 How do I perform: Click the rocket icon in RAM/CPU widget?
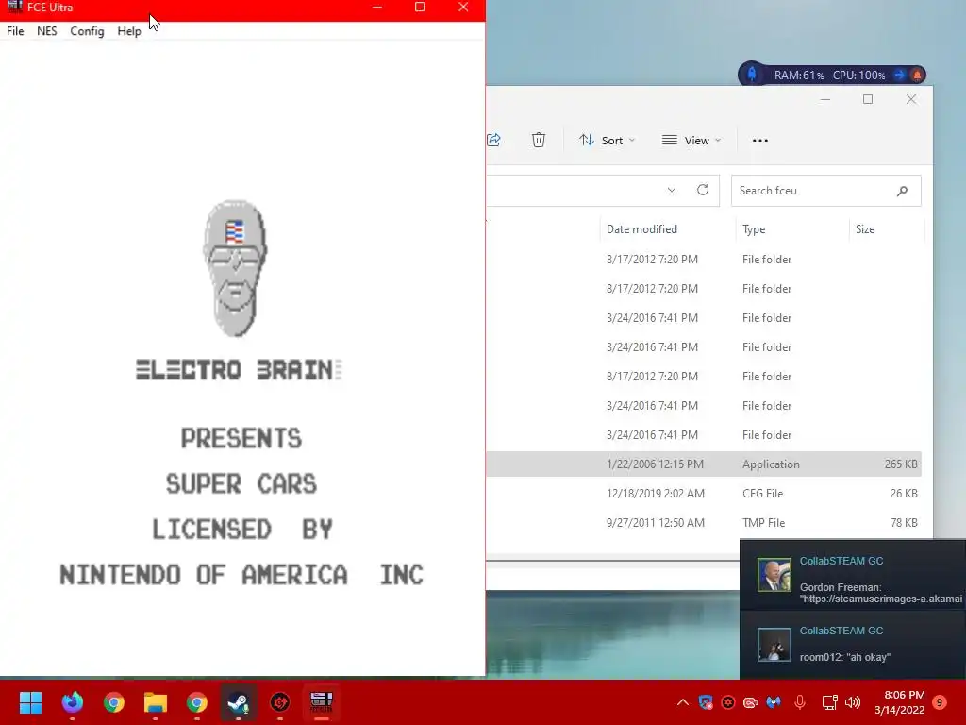tap(752, 75)
